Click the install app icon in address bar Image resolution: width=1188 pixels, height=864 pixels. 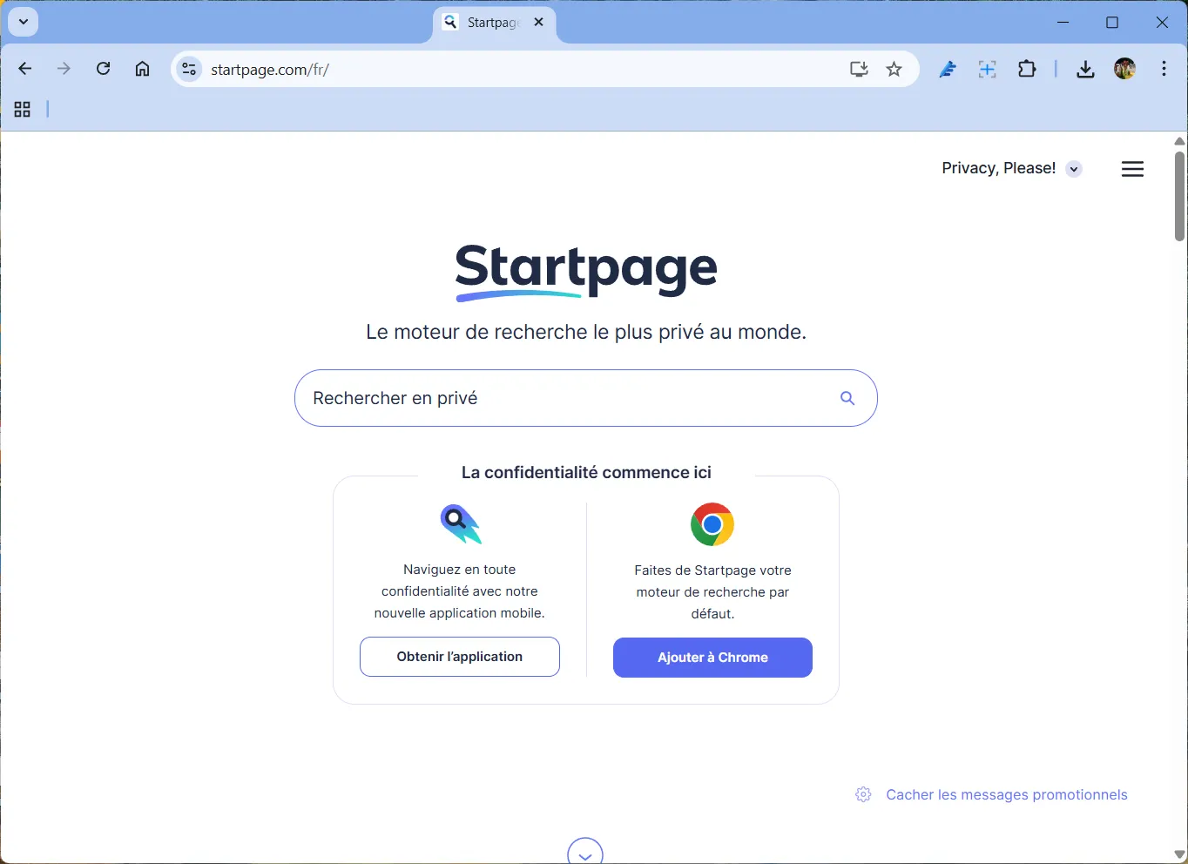tap(859, 69)
